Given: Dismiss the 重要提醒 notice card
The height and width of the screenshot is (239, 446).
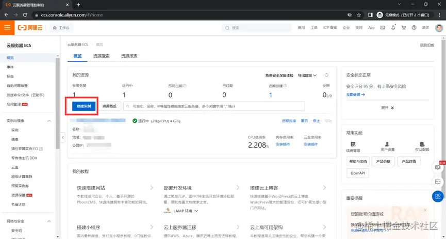Looking at the screenshot, I should pyautogui.click(x=425, y=210).
